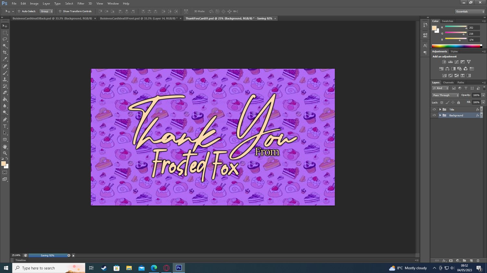Open the Essentials workspace dropdown

pyautogui.click(x=470, y=12)
